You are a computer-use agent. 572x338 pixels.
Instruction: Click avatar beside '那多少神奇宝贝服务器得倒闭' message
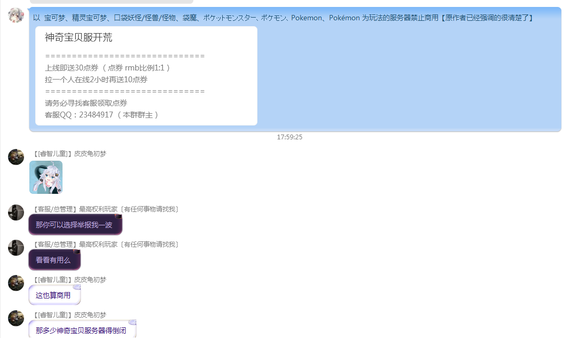pyautogui.click(x=16, y=318)
